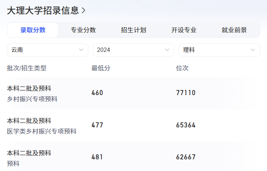Click the minimum score 477

(97, 125)
